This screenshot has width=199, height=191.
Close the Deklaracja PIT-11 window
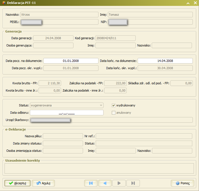pyautogui.click(x=195, y=3)
